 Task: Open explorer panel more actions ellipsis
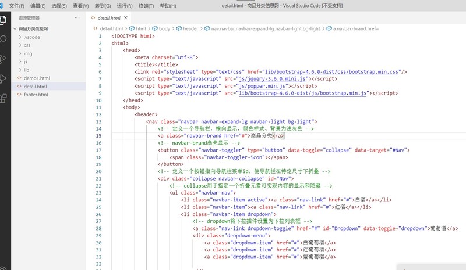(77, 18)
